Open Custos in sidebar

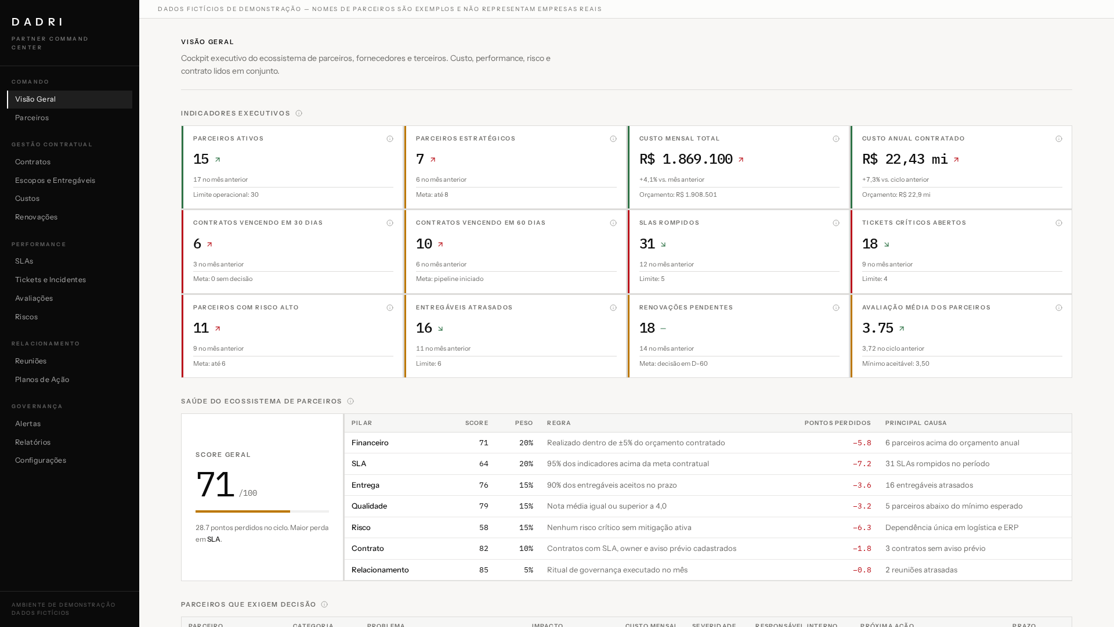pyautogui.click(x=70, y=199)
